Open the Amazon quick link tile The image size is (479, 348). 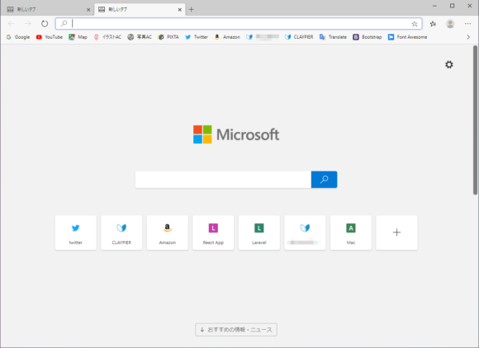[168, 233]
